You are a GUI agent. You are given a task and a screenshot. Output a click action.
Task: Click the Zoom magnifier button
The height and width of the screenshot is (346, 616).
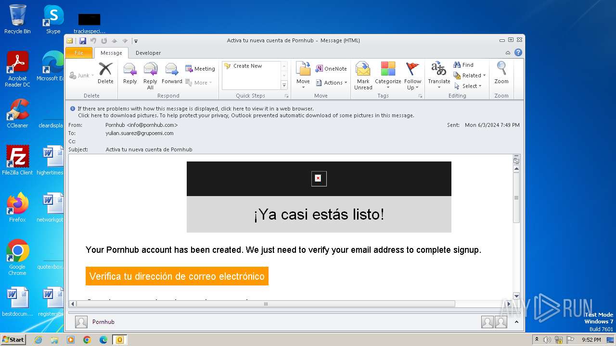[x=501, y=74]
